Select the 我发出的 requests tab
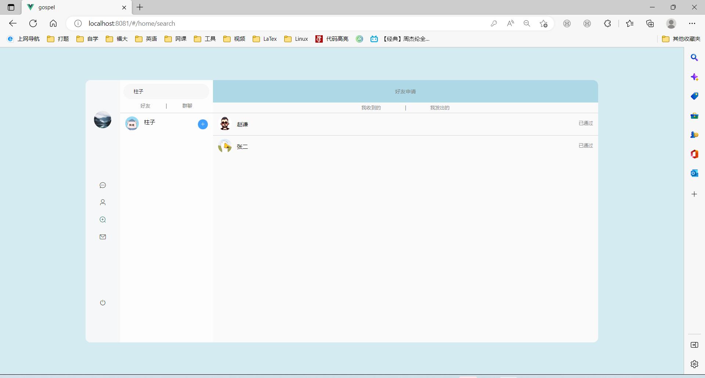This screenshot has height=378, width=705. [440, 108]
